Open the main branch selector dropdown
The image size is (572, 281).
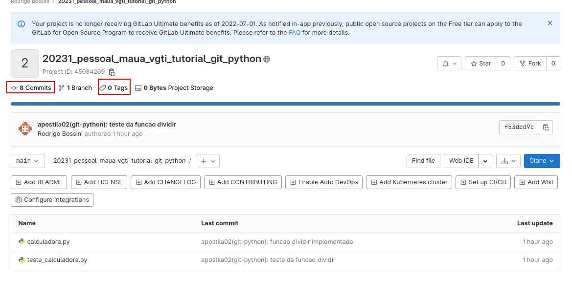(28, 161)
